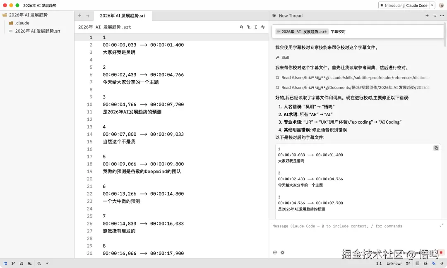447x268 pixels.
Task: Click the @ mention icon below the chat input
Action: point(274,252)
